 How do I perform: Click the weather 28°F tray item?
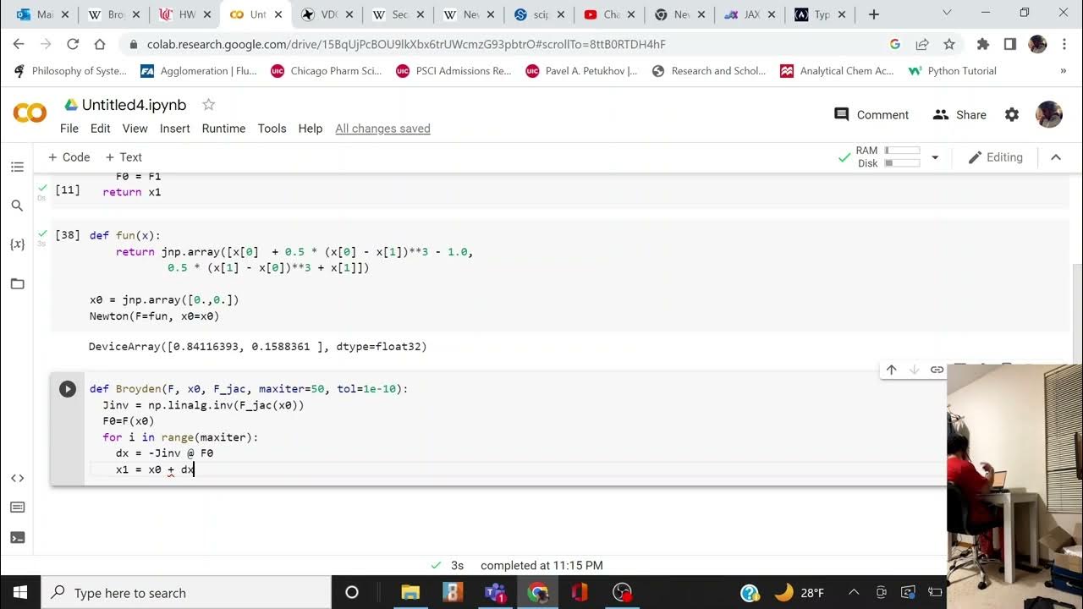click(x=800, y=592)
